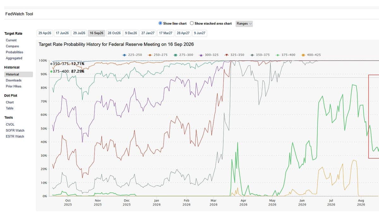
Task: Open the 27 Jan27 meeting tab
Action: coord(148,33)
